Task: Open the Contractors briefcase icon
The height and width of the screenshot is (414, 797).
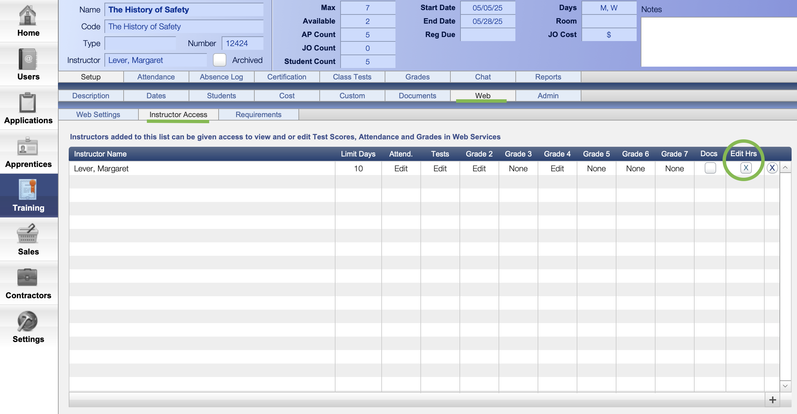Action: [28, 278]
